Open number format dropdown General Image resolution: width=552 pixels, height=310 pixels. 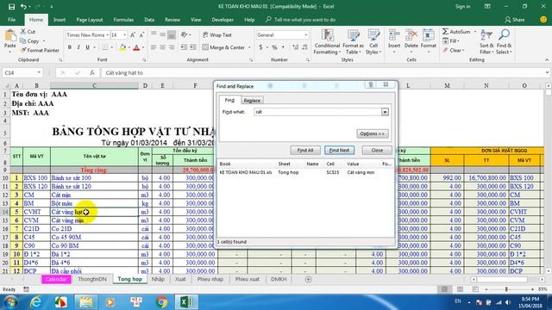pyautogui.click(x=305, y=34)
